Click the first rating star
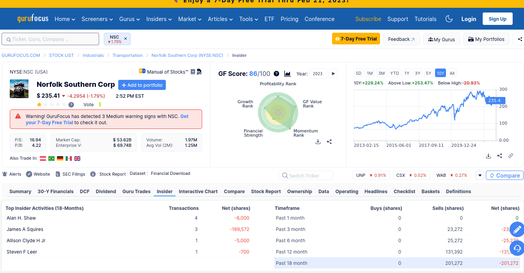 point(39,104)
